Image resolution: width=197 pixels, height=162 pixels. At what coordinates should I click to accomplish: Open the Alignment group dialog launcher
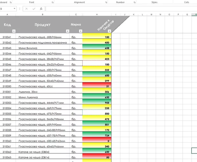(106, 2)
